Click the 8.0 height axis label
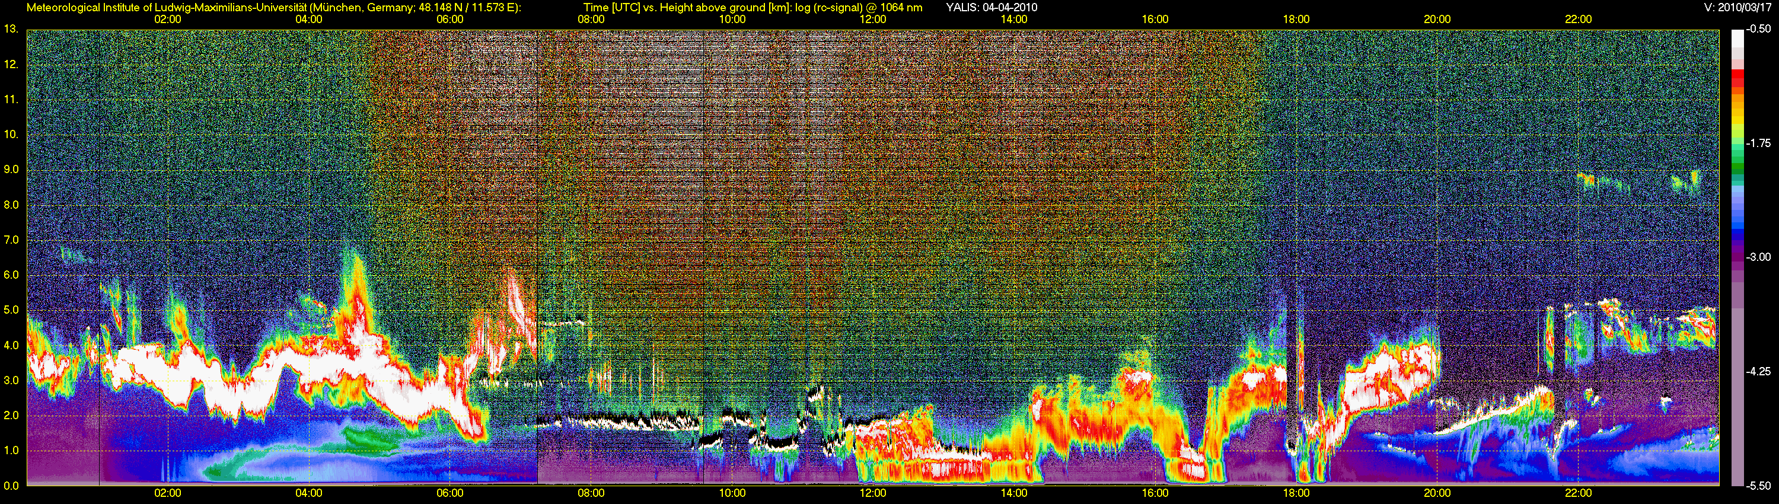Screen dimensions: 1779x504 coord(11,205)
